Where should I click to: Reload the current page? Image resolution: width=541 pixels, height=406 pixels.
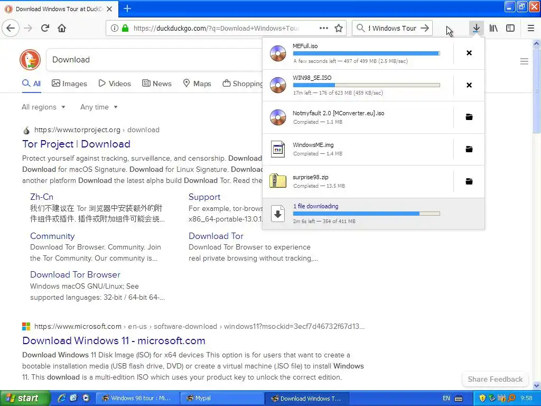coord(45,28)
